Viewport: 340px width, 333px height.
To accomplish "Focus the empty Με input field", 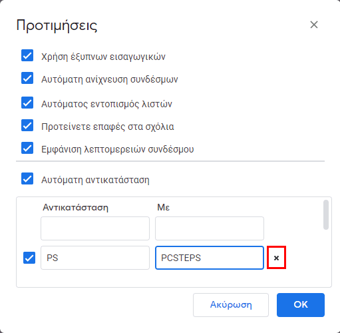I will point(210,228).
